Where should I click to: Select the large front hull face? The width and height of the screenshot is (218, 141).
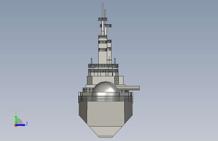pyautogui.click(x=106, y=114)
